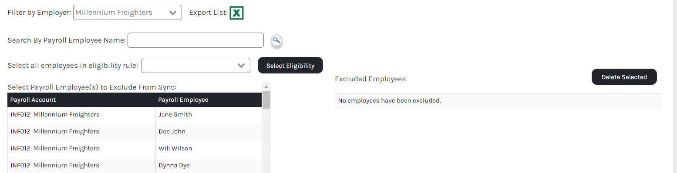Click the Select Eligibility button
Viewport: 677px width, 173px height.
coord(290,65)
